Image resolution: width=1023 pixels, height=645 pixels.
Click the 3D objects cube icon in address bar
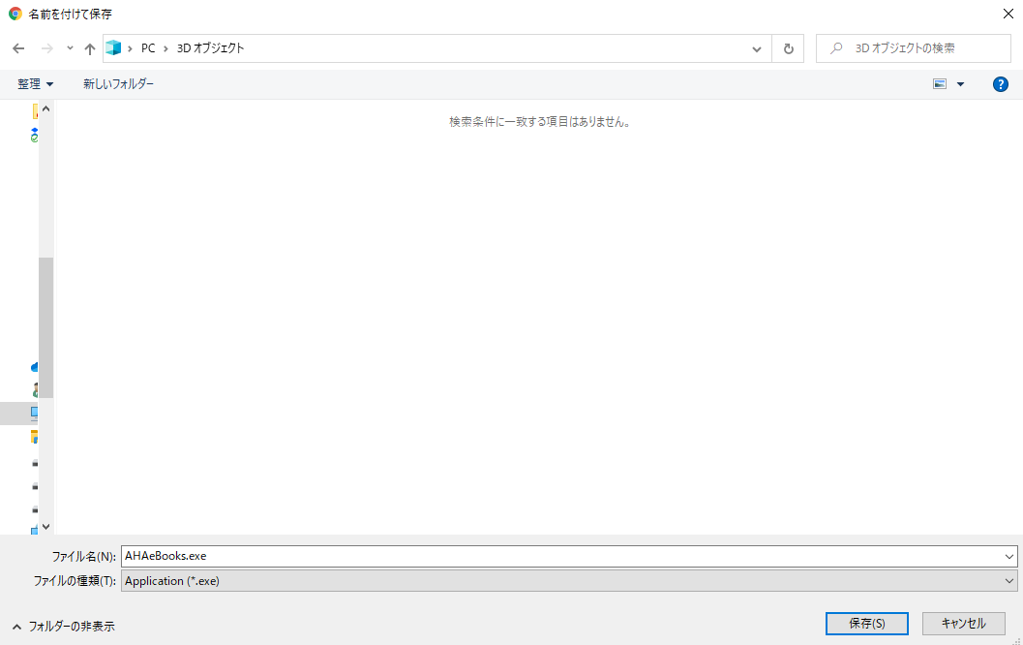click(x=114, y=48)
